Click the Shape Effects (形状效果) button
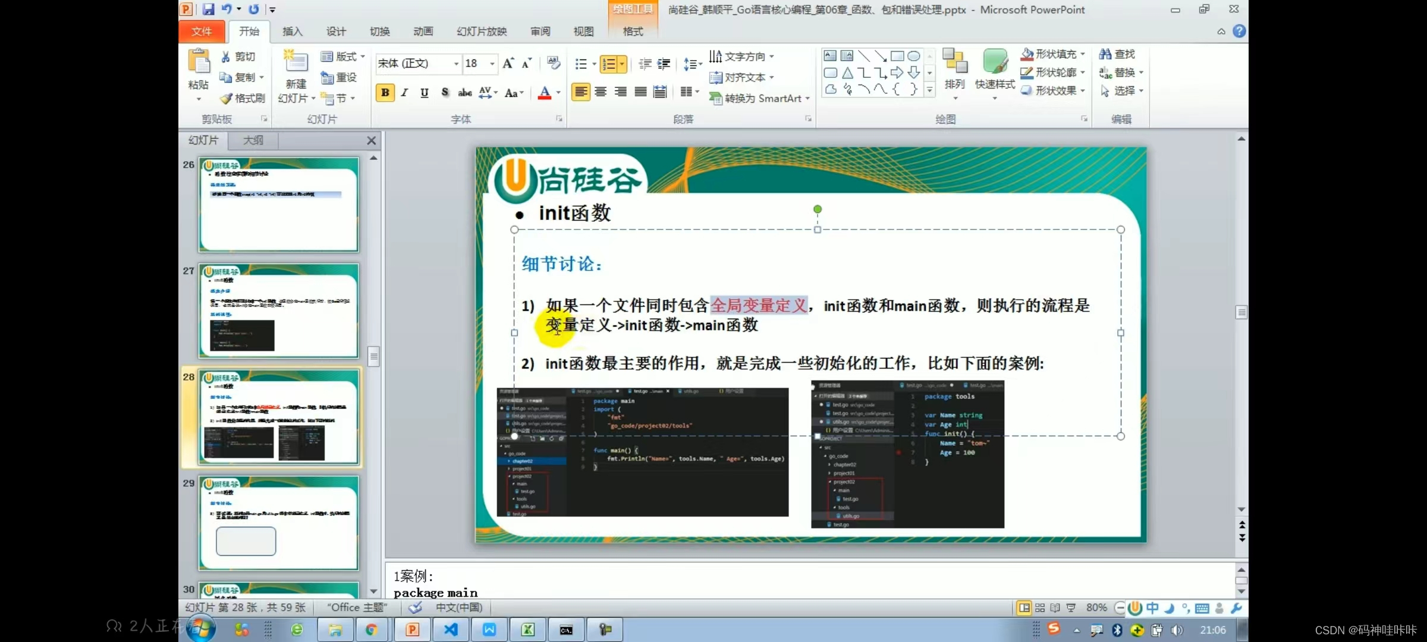The height and width of the screenshot is (642, 1427). pyautogui.click(x=1052, y=90)
